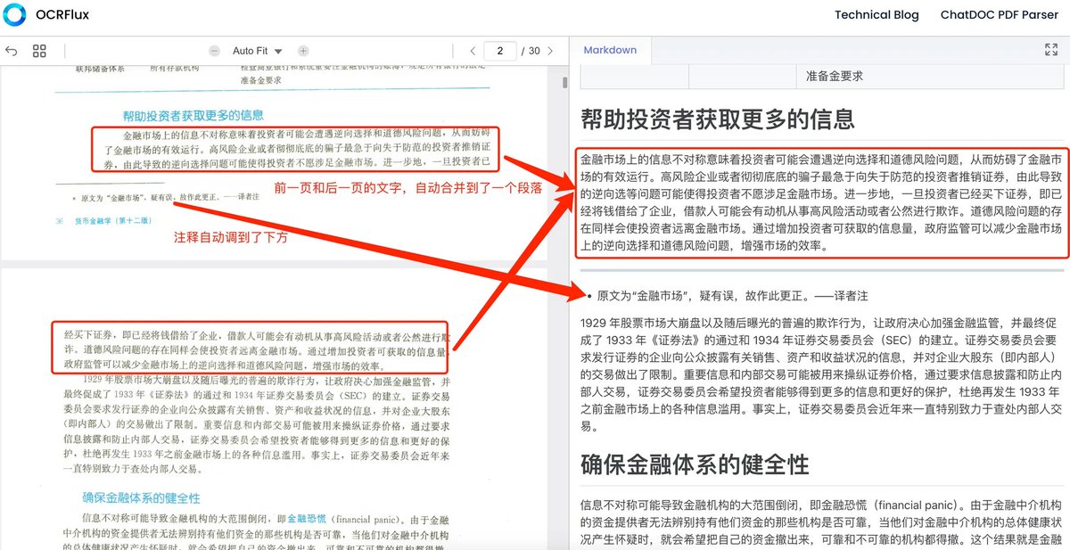Click the zoom out minus icon
This screenshot has width=1070, height=550.
214,51
